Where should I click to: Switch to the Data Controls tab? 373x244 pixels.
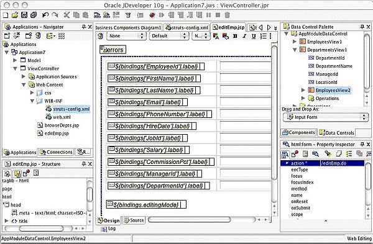pyautogui.click(x=336, y=133)
